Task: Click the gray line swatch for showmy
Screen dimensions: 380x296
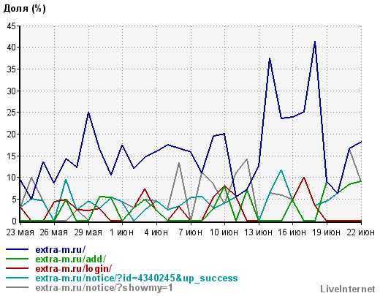Action: coord(18,287)
